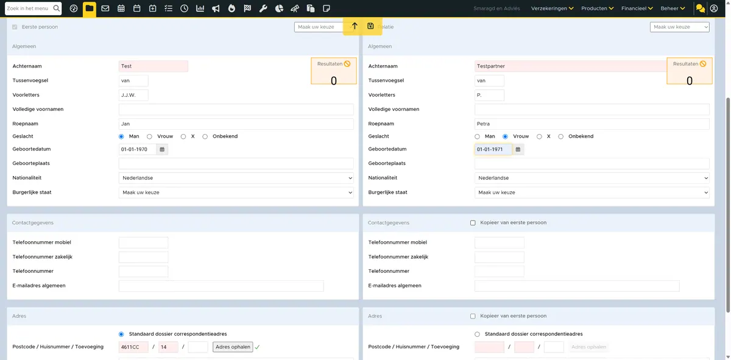The width and height of the screenshot is (731, 360).
Task: Open the mail envelope icon
Action: tap(105, 9)
